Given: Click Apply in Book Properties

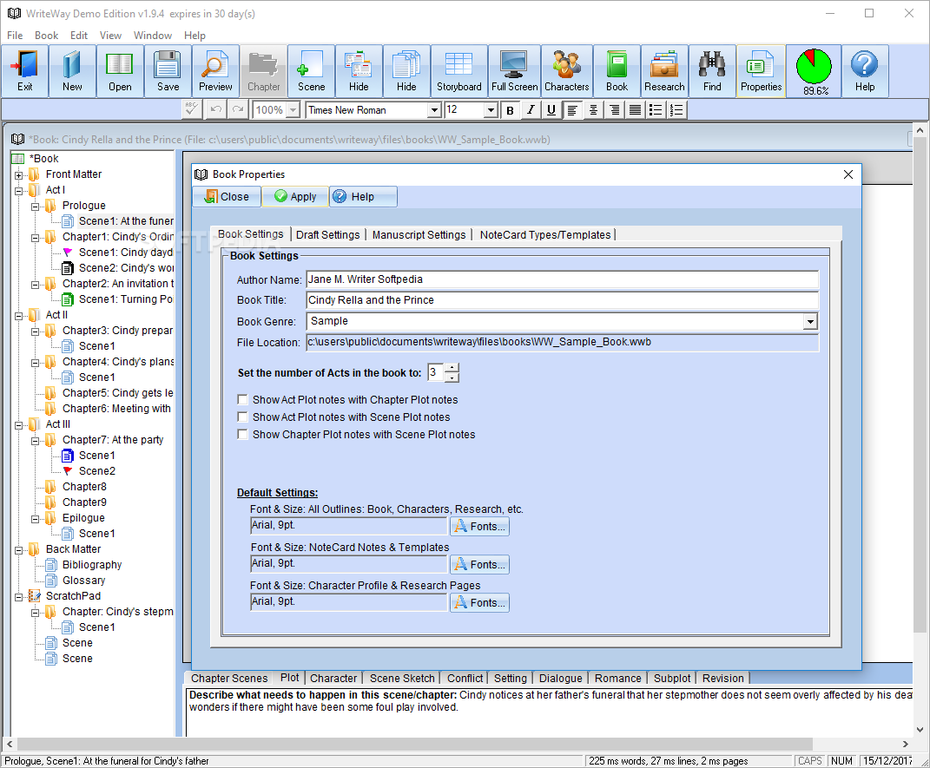Looking at the screenshot, I should click(x=295, y=197).
